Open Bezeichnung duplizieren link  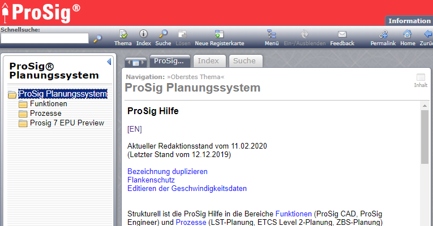point(168,171)
